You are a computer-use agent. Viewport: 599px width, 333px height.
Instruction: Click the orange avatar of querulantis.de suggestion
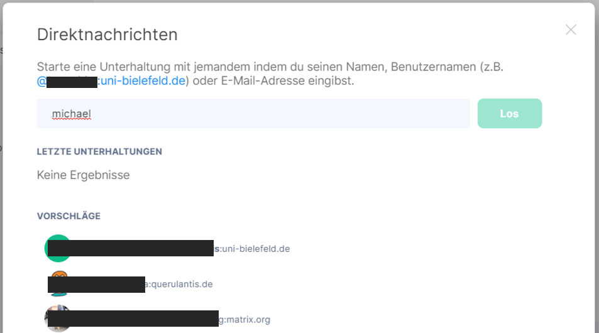point(59,274)
